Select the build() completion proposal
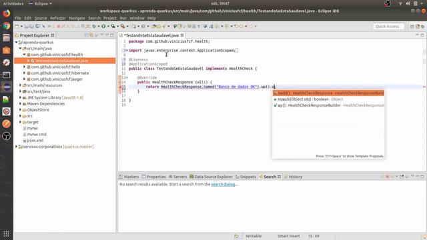427x240 pixels. 328,93
